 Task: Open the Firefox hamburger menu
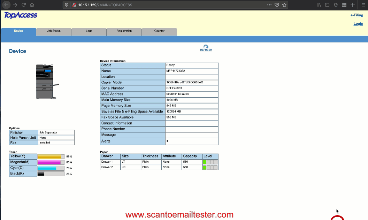(361, 5)
